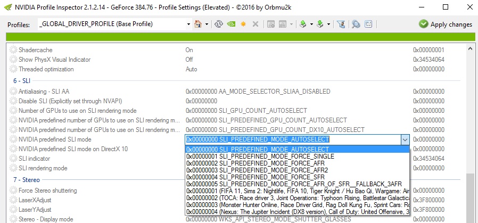Click the magnifier gear scan icon
478x223 pixels.
click(x=356, y=24)
